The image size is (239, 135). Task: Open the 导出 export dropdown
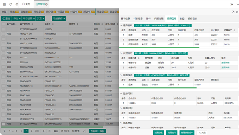pyautogui.click(x=17, y=19)
